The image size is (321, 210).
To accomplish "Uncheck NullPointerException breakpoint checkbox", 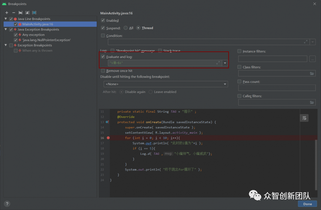I will [x=16, y=40].
